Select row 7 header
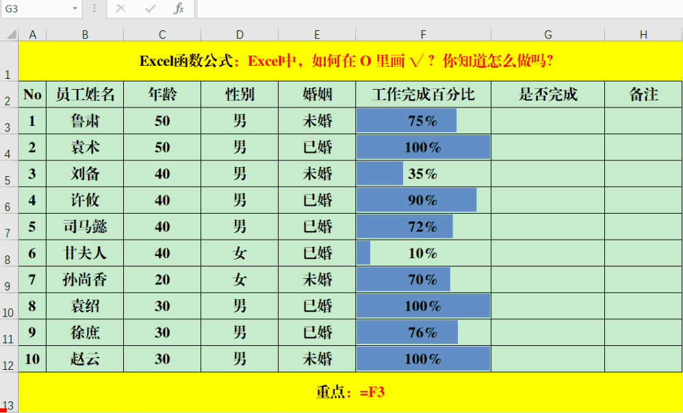Image resolution: width=683 pixels, height=413 pixels. coord(9,227)
